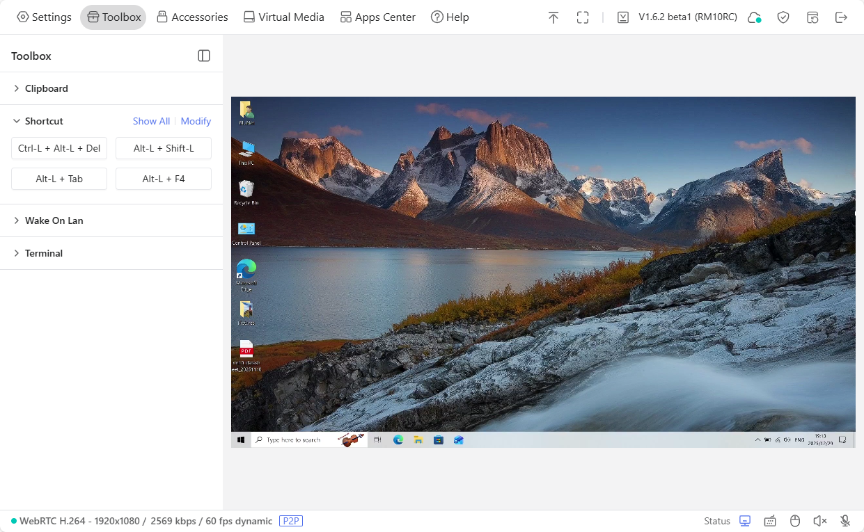The image size is (864, 532).
Task: Click the Microsoft Edge icon on remote taskbar
Action: 398,440
